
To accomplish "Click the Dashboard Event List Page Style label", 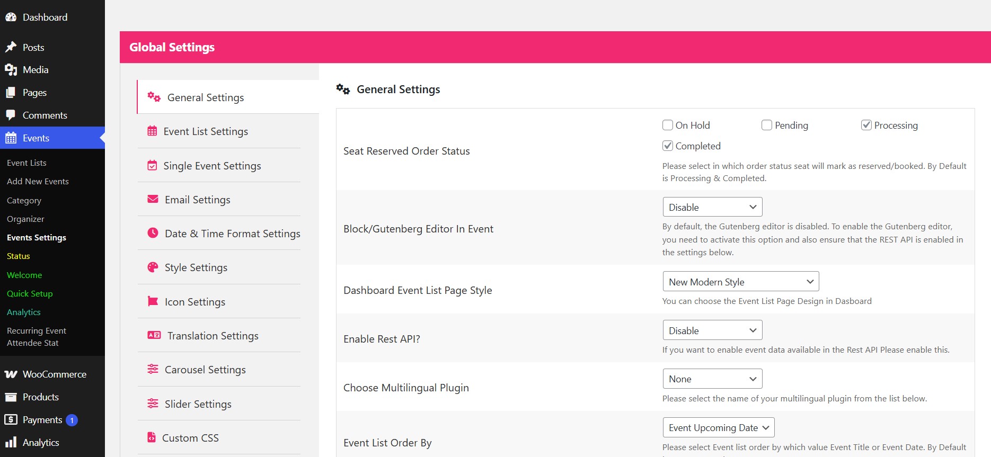I will click(418, 290).
